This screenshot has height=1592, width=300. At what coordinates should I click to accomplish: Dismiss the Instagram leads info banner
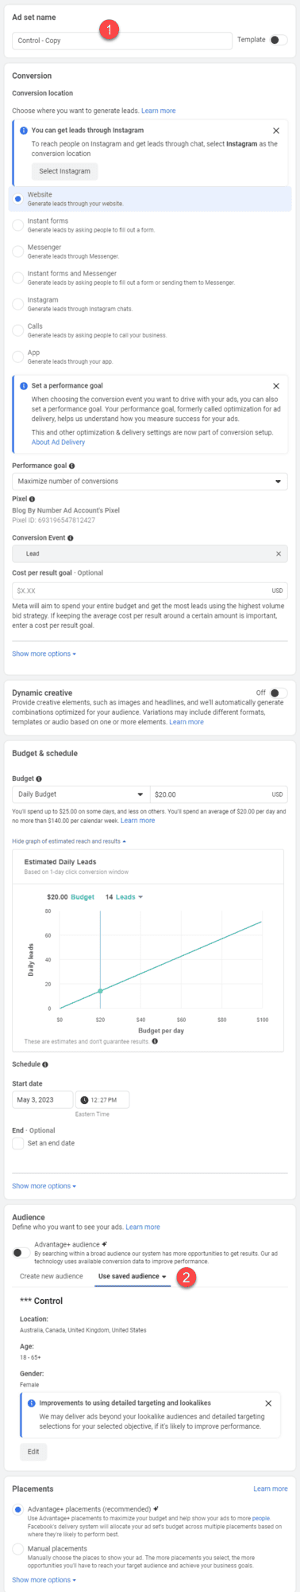pos(276,131)
